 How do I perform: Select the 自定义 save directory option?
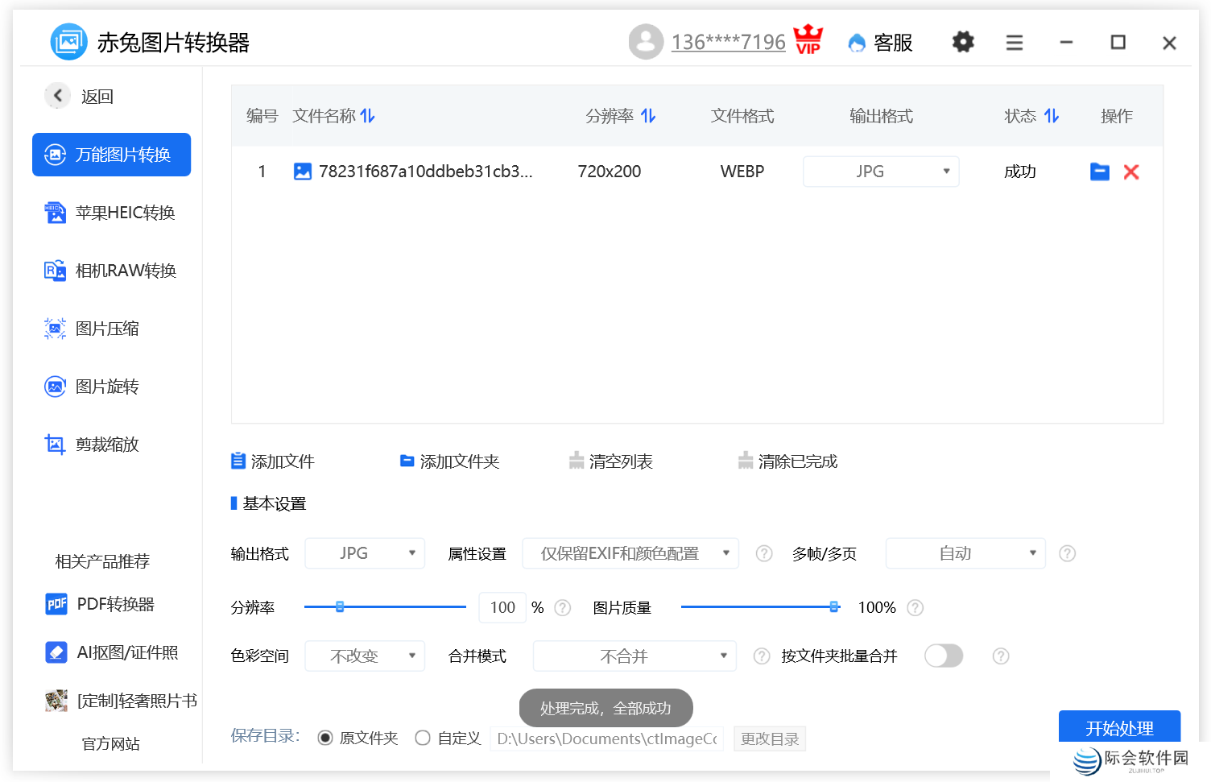click(x=423, y=737)
